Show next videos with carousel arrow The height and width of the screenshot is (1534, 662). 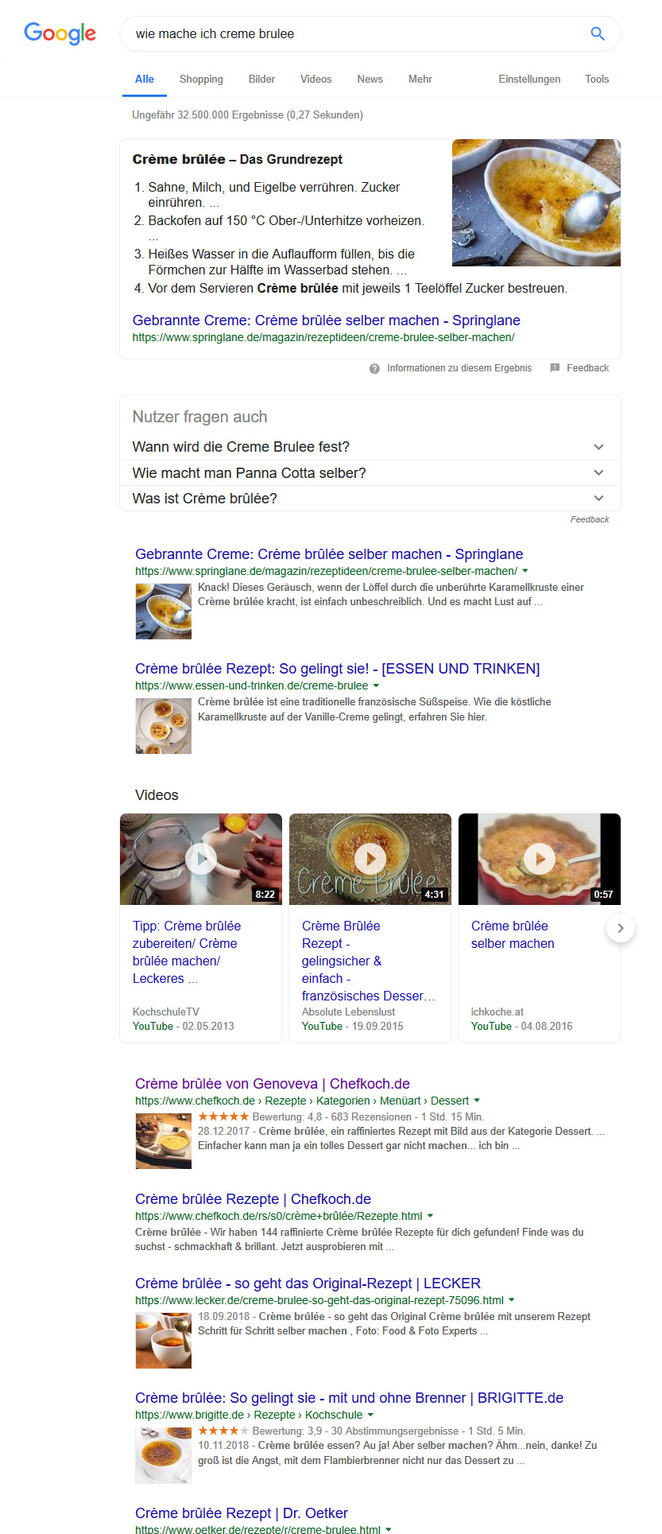621,928
